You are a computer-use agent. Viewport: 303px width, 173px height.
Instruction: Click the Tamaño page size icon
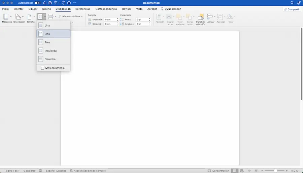(29, 16)
